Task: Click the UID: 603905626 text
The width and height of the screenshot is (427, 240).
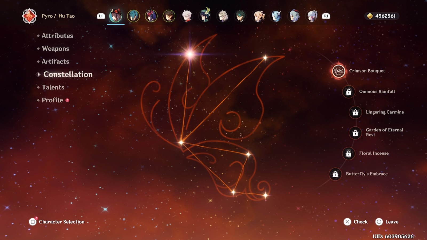Action: (x=393, y=236)
